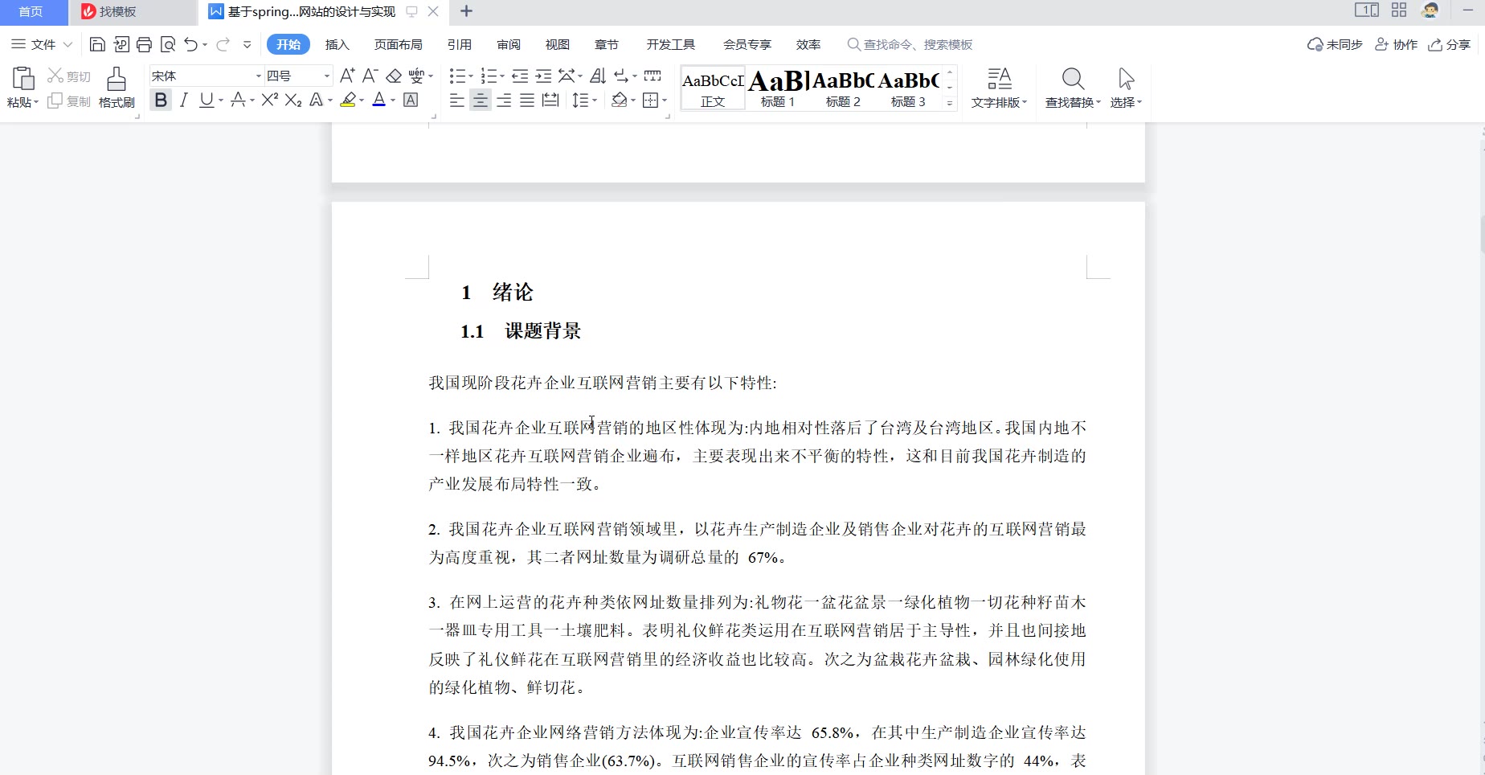This screenshot has height=775, width=1485.
Task: Click the character border (boxed A) icon
Action: point(411,100)
